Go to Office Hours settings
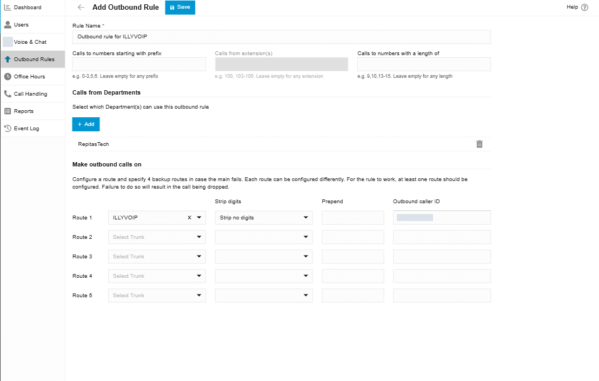Image resolution: width=599 pixels, height=381 pixels. tap(32, 76)
